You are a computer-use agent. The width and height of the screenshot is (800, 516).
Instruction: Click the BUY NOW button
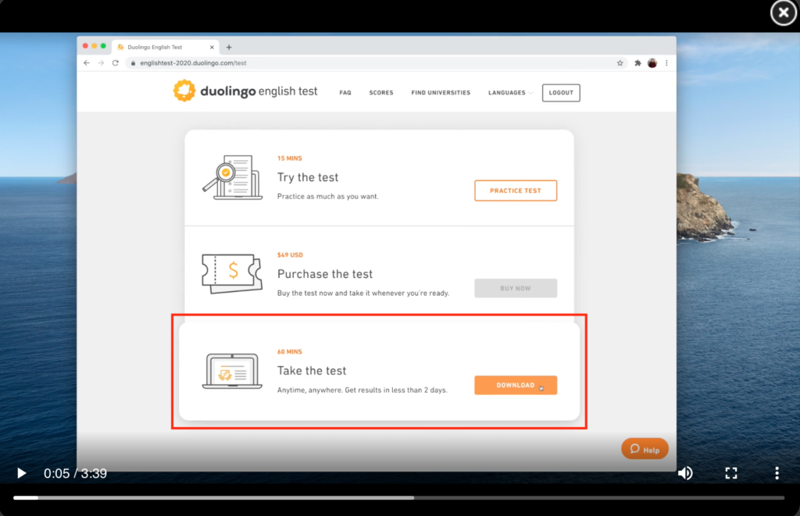pyautogui.click(x=516, y=288)
